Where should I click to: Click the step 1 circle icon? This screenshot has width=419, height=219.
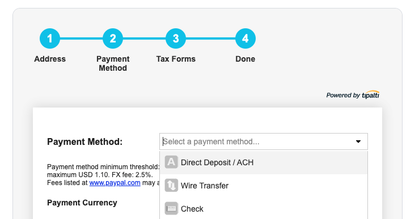[50, 38]
